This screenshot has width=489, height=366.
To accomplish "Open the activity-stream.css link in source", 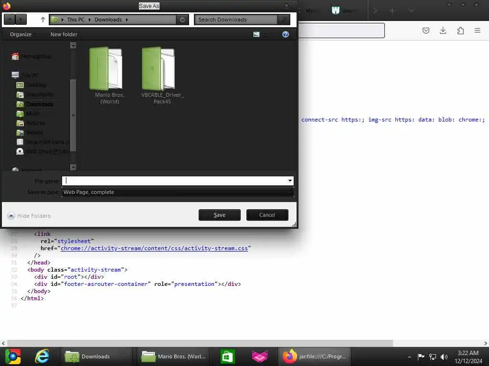I will 154,248.
